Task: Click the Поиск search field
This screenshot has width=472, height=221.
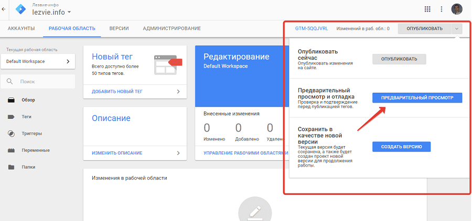Action: click(42, 82)
